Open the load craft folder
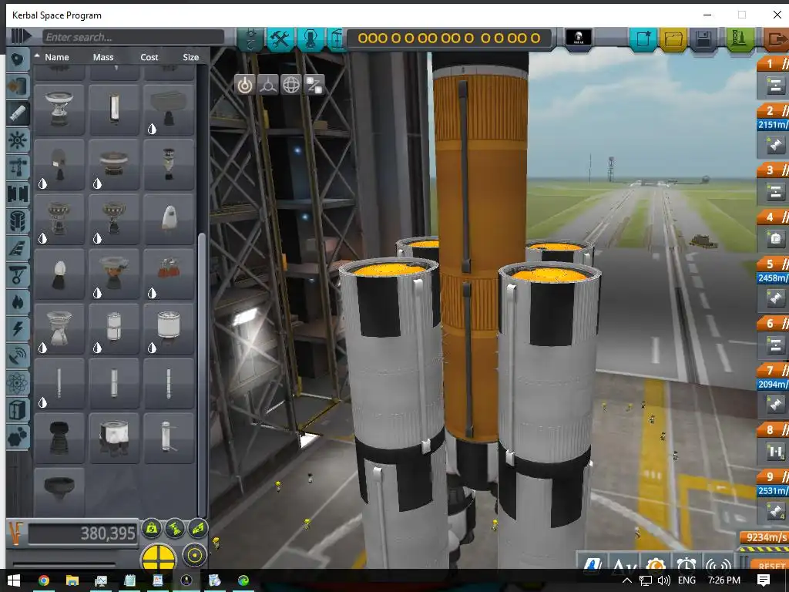 coord(673,39)
